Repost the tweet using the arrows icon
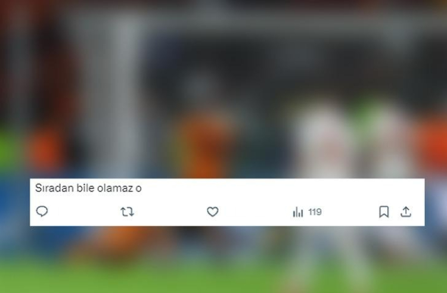447x293 pixels. pyautogui.click(x=127, y=212)
